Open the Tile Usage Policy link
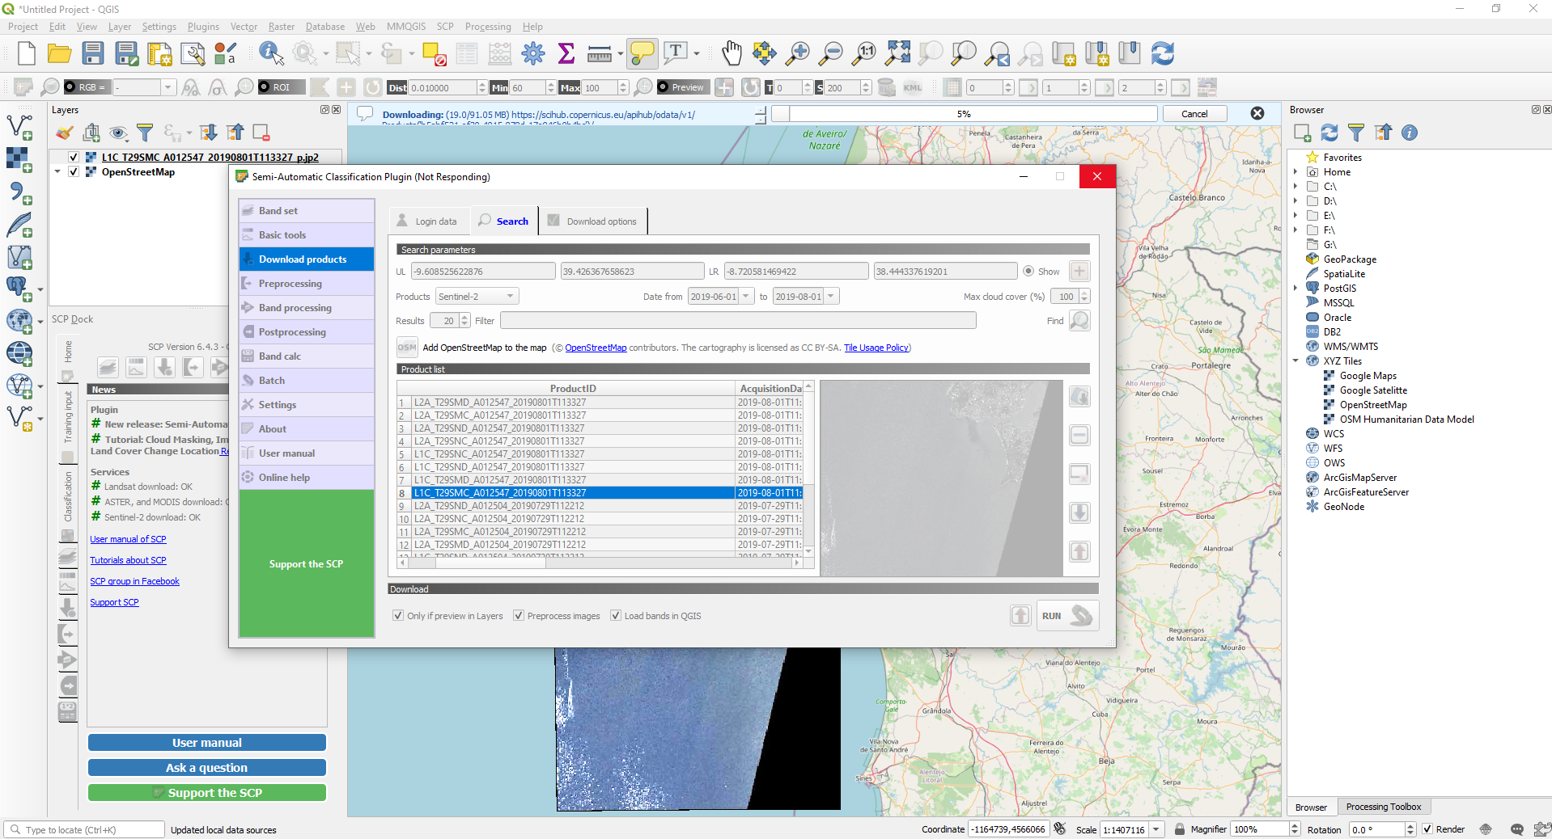 [x=876, y=348]
